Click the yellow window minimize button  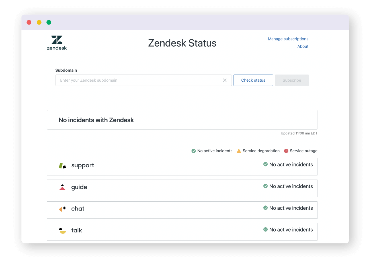tap(39, 22)
